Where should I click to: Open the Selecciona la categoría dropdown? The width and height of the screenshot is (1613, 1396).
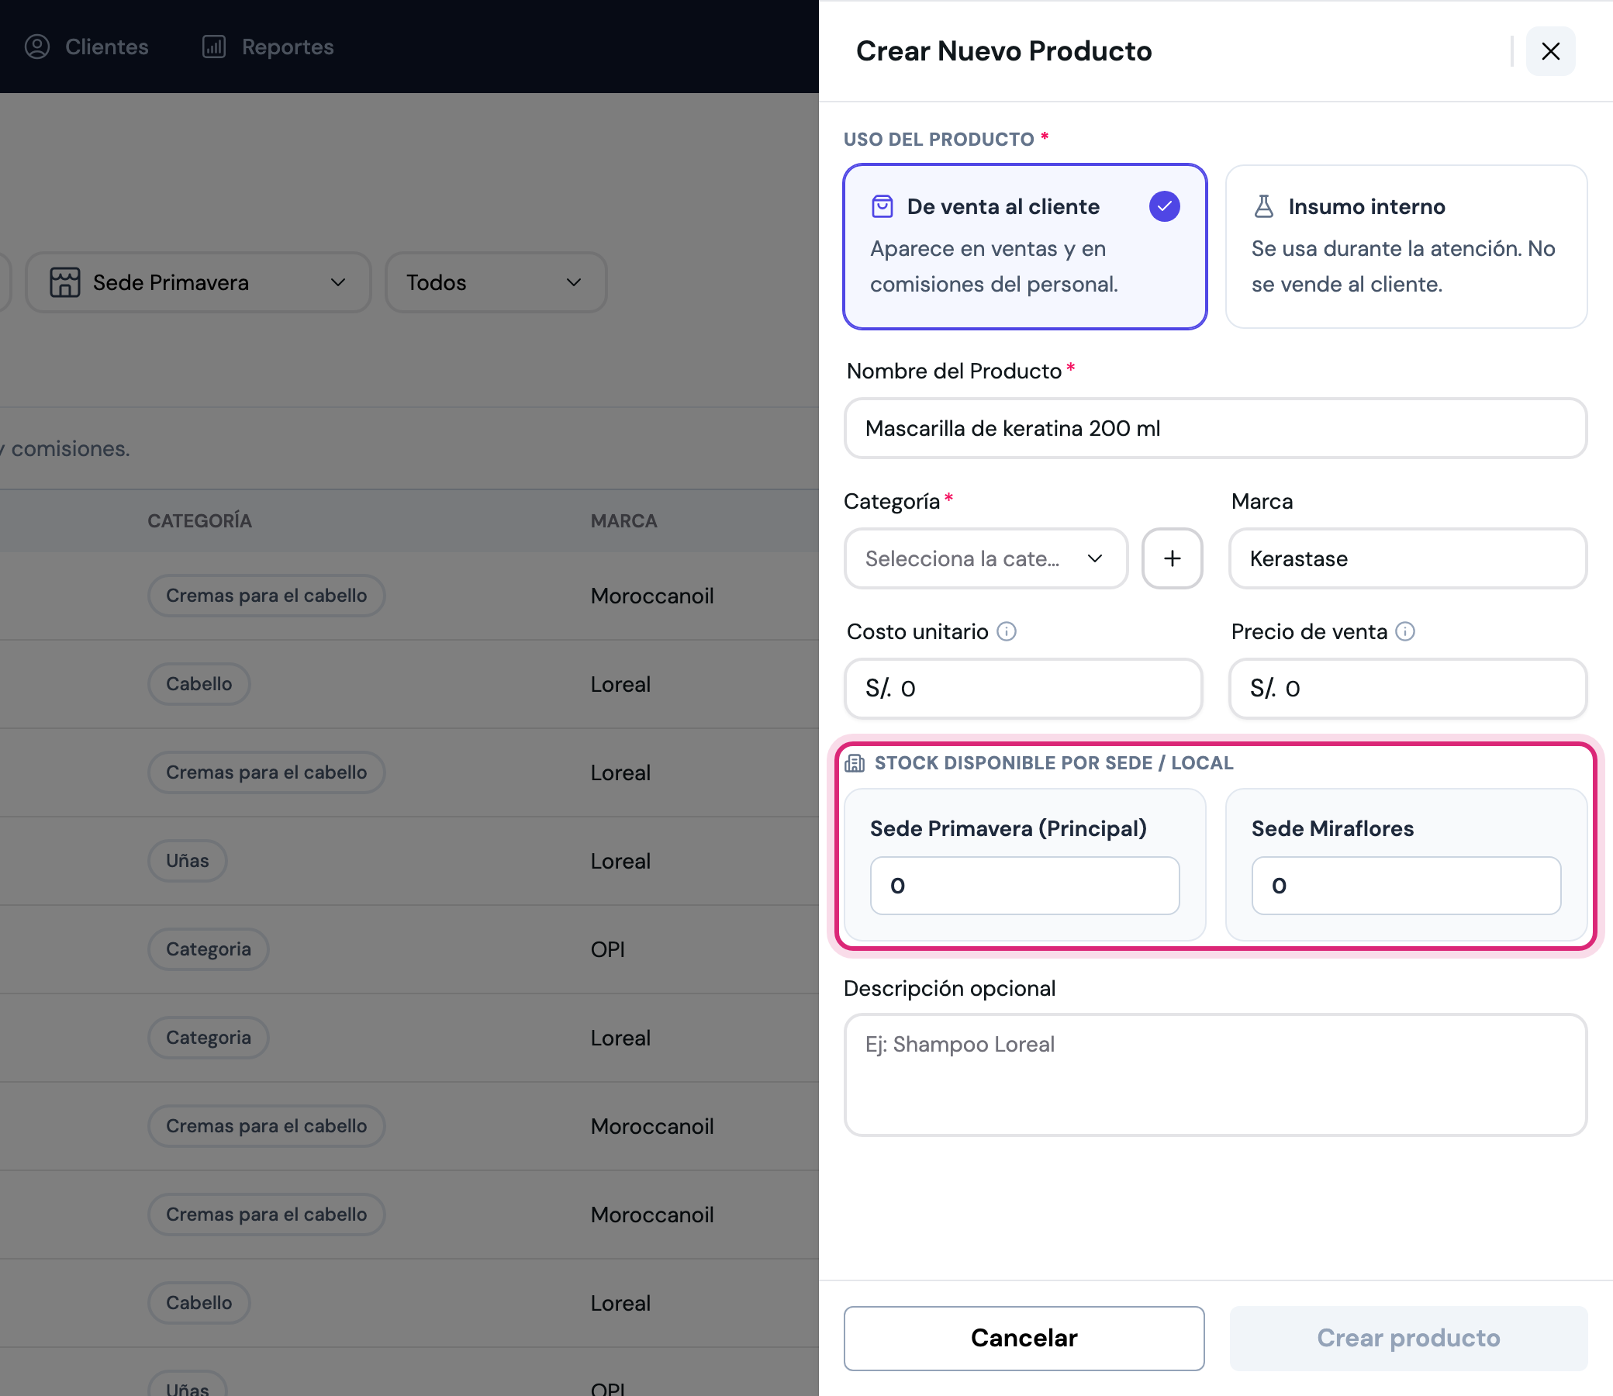tap(985, 558)
